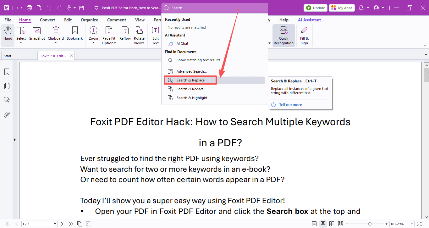
Task: Open Rotate View dropdown
Action: tap(139, 43)
